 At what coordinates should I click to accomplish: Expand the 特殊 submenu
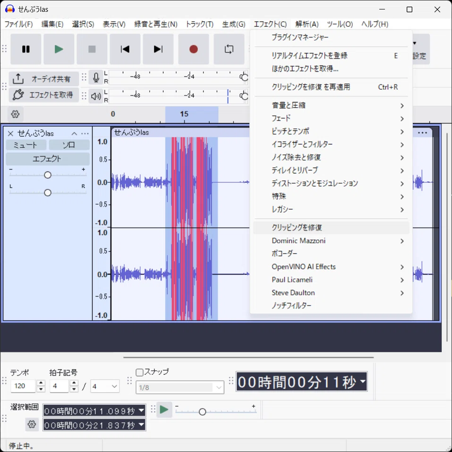pyautogui.click(x=331, y=196)
